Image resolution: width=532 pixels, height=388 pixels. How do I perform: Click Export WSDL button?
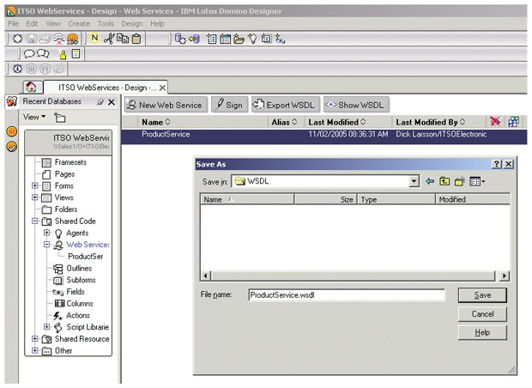286,105
